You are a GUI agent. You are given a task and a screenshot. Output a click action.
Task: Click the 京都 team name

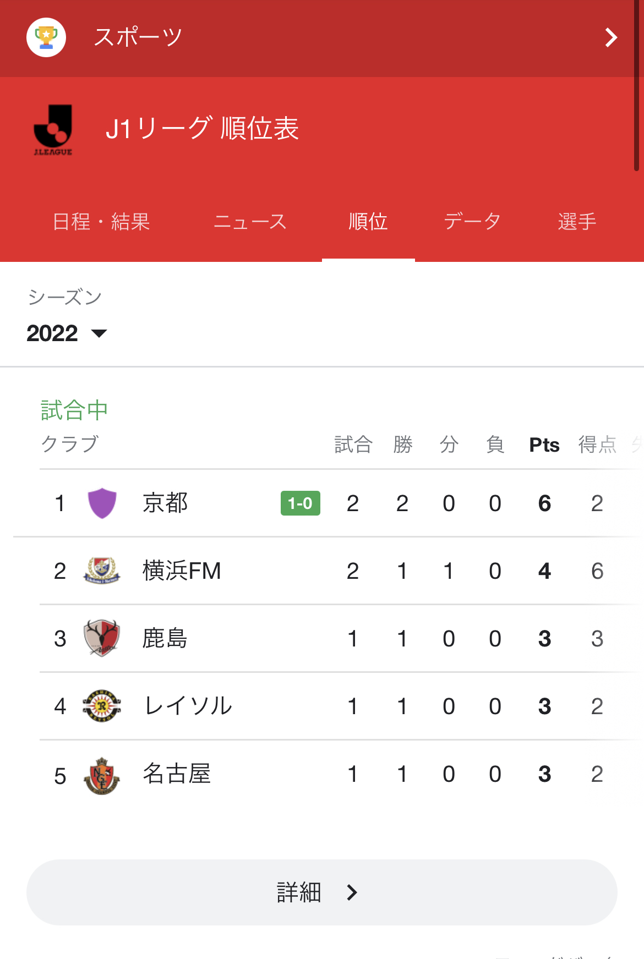[165, 503]
